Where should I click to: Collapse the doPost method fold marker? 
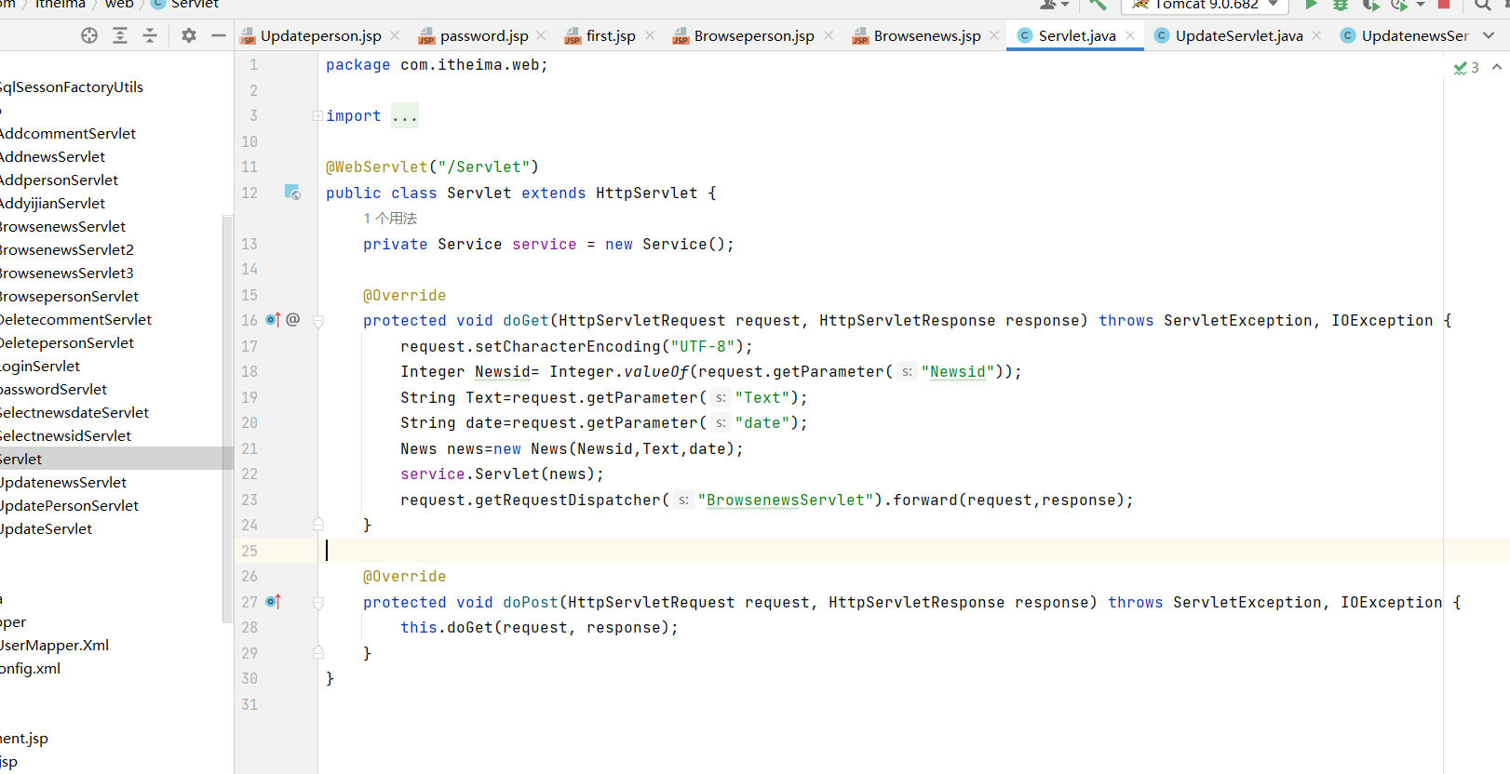click(x=318, y=603)
